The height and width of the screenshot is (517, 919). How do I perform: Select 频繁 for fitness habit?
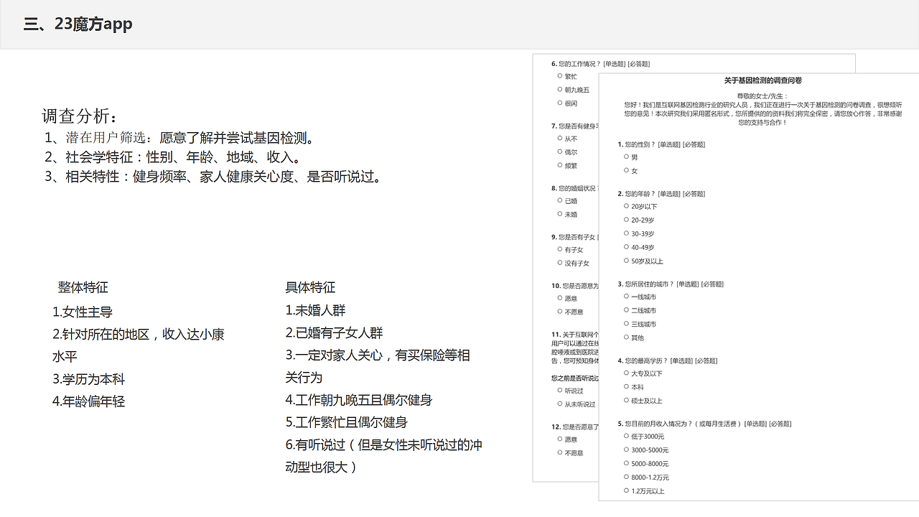pyautogui.click(x=560, y=165)
